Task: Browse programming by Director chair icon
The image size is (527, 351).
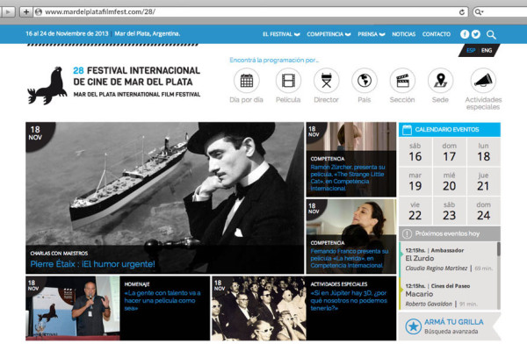Action: [326, 81]
